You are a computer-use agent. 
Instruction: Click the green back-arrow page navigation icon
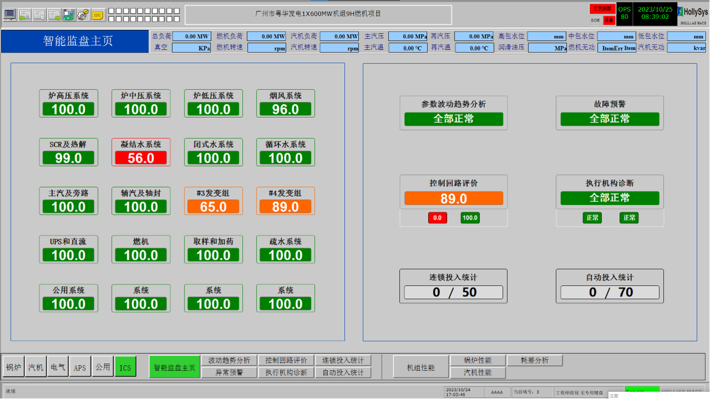(24, 14)
